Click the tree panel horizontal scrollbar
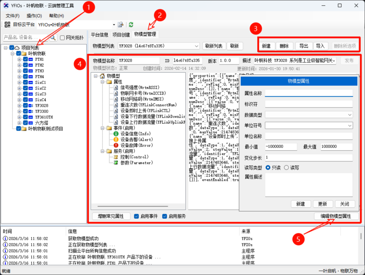This screenshot has height=275, width=365. [x=133, y=206]
